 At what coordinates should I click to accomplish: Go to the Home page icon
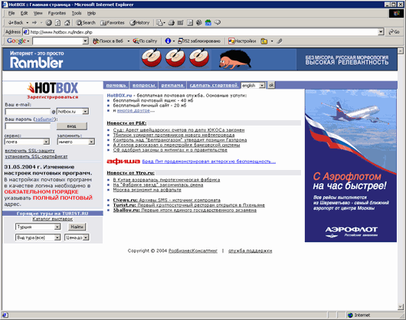(67, 23)
